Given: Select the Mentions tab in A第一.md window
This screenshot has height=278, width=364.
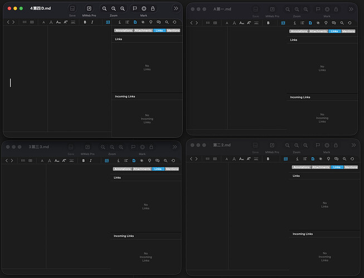Looking at the screenshot, I should click(x=348, y=31).
